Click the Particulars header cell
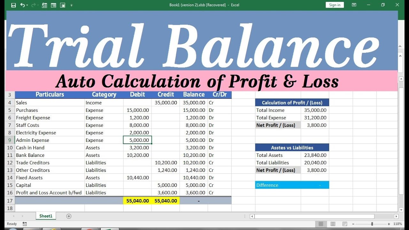 coord(50,95)
